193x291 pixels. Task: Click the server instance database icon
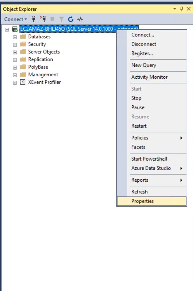tap(15, 29)
